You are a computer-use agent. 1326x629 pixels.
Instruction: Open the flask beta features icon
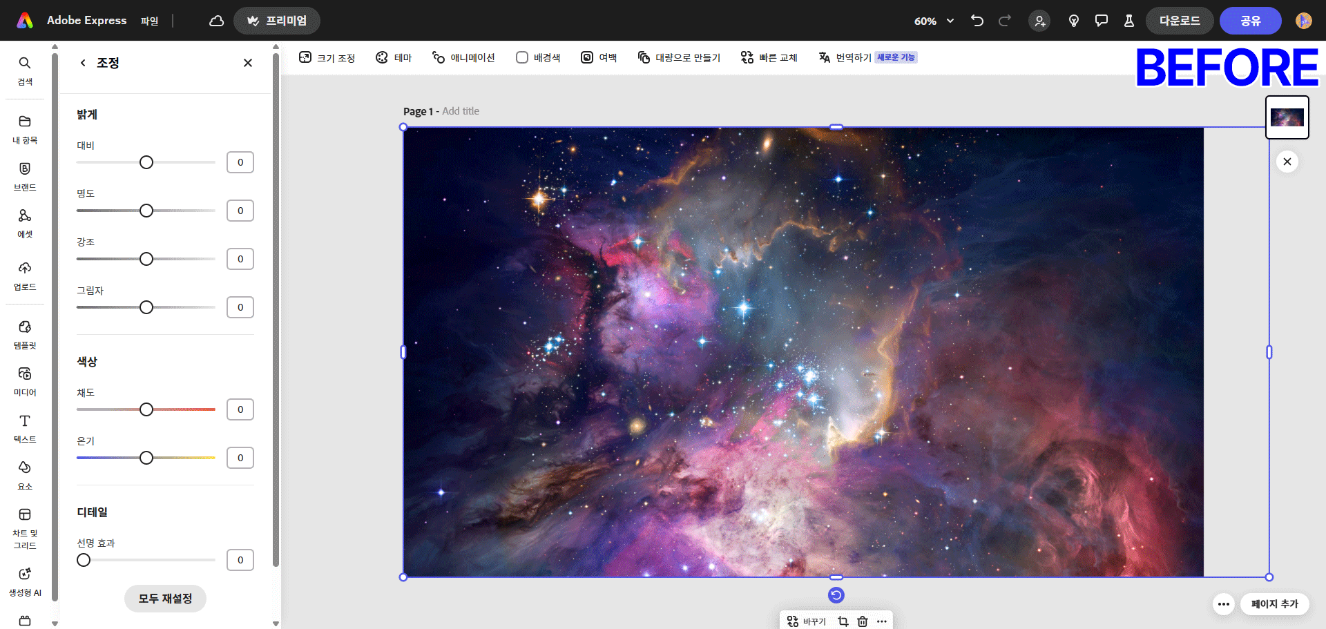(1129, 21)
